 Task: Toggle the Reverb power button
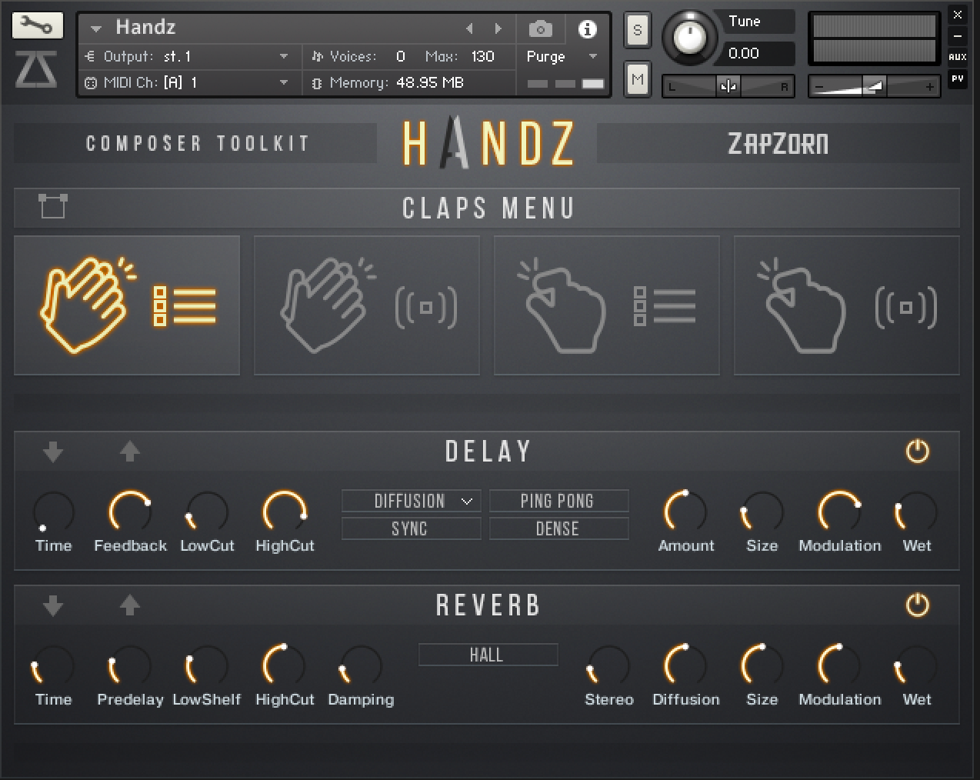pyautogui.click(x=917, y=605)
